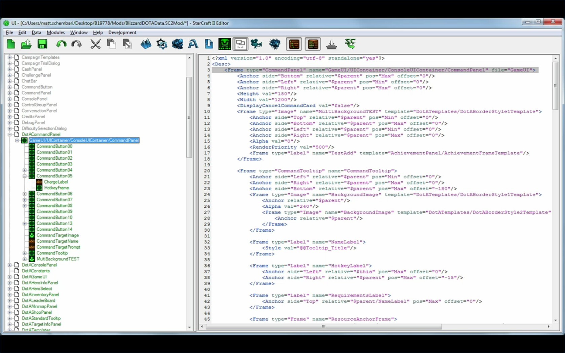Click the tree panel vertical scrollbar thumb

point(189,117)
